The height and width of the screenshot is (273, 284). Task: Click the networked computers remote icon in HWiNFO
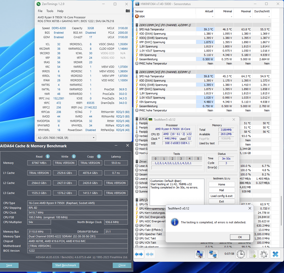pos(213,254)
